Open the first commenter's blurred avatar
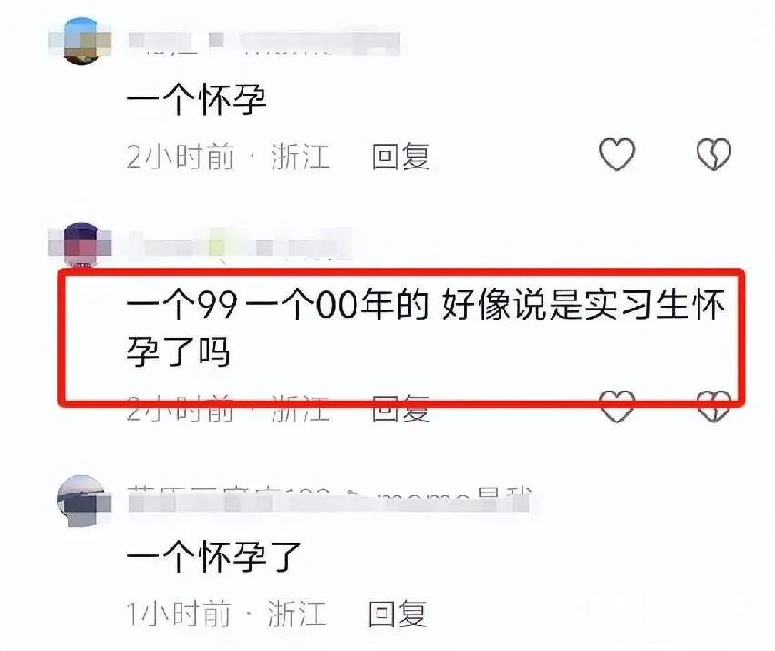775x651 pixels. (81, 42)
